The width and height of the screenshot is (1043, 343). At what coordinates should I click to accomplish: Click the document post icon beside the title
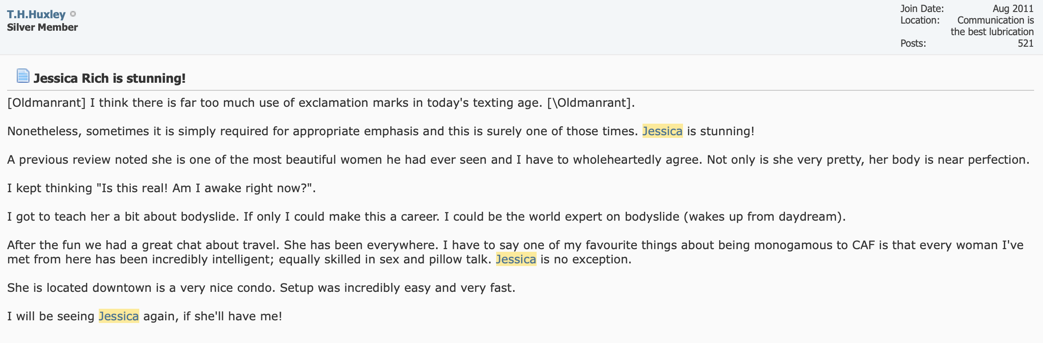tap(23, 76)
